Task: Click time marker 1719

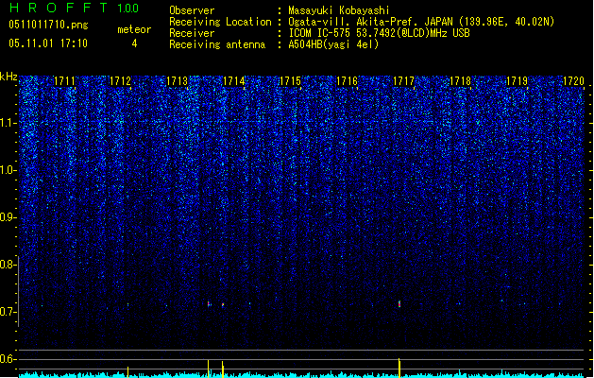Action: tap(518, 81)
